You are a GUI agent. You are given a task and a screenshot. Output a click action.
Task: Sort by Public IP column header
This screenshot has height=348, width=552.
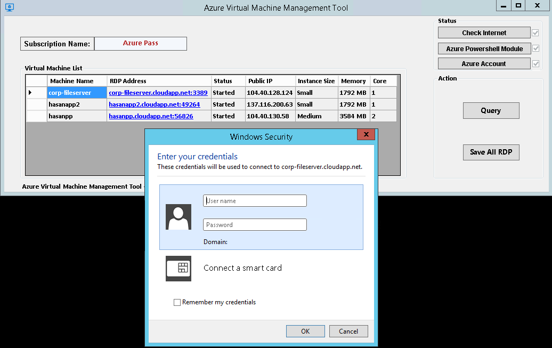(270, 81)
